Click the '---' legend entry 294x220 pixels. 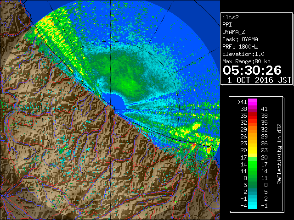263,102
